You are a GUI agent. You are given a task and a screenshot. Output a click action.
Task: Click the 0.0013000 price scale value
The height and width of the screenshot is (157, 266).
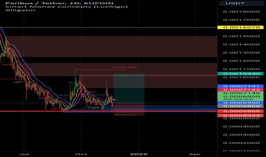[241, 53]
